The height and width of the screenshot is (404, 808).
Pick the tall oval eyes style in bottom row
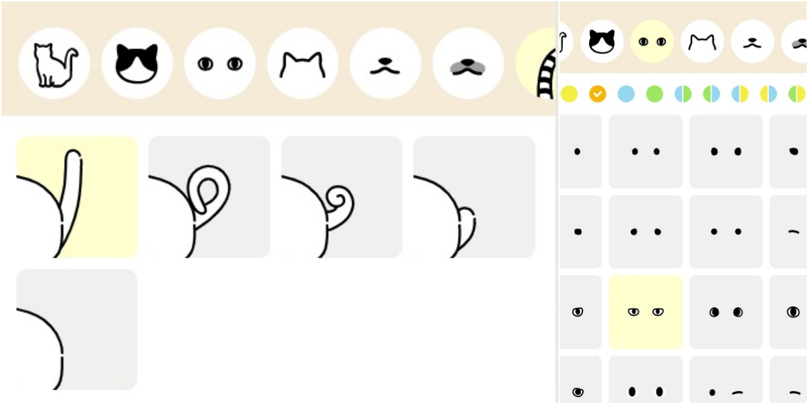click(x=646, y=380)
